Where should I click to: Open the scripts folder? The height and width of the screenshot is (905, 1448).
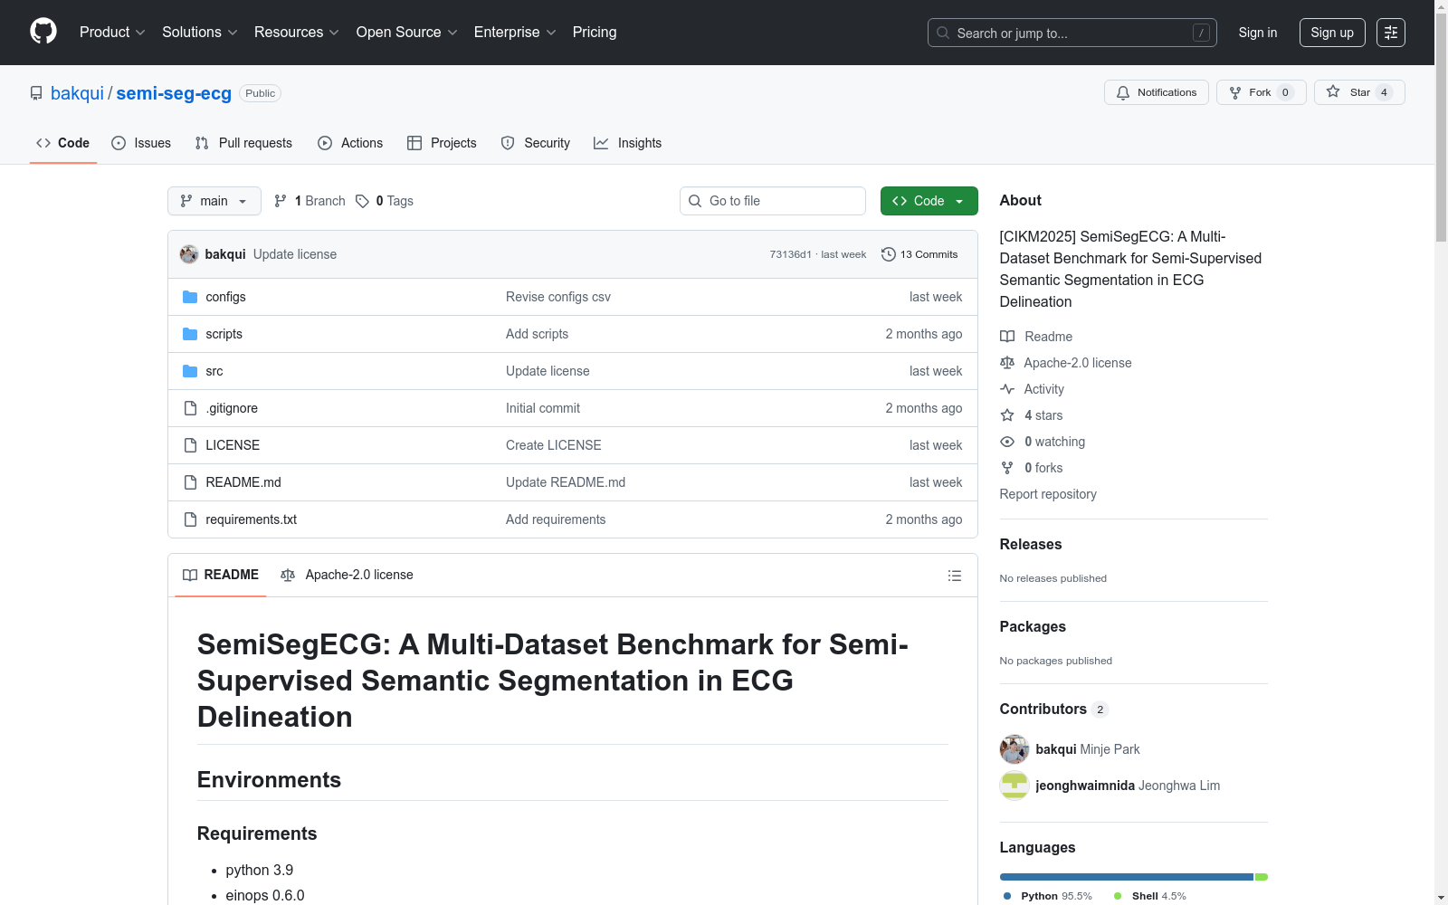tap(224, 334)
